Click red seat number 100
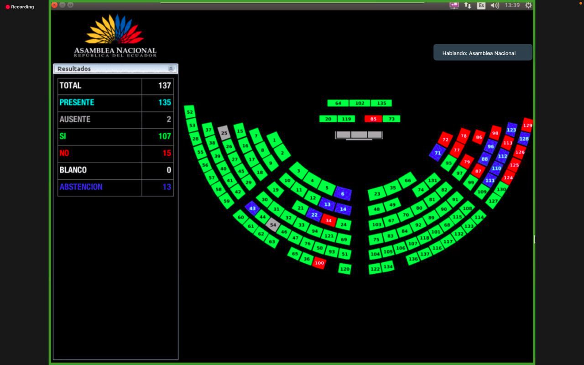The height and width of the screenshot is (365, 584). click(x=319, y=263)
